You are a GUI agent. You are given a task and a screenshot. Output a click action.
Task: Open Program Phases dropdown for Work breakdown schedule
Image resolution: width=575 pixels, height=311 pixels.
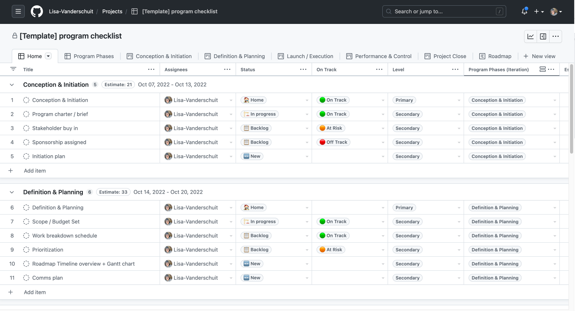(x=555, y=236)
